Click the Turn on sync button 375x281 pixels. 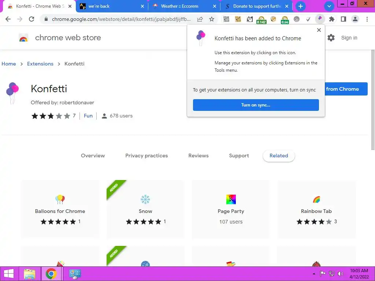(x=256, y=105)
